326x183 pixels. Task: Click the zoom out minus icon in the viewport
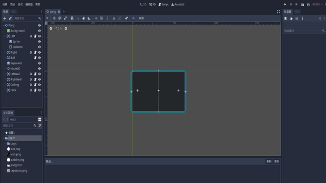pyautogui.click(x=51, y=28)
